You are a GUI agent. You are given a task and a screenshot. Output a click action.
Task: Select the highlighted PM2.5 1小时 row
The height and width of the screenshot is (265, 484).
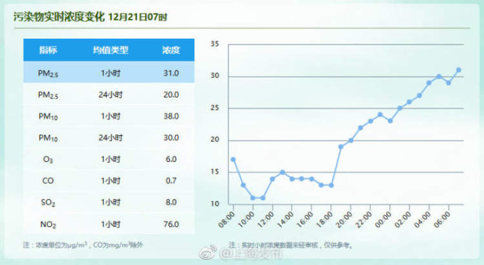point(108,73)
